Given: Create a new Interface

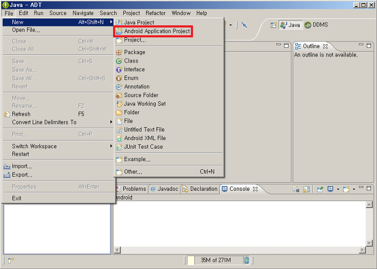Looking at the screenshot, I should click(134, 70).
